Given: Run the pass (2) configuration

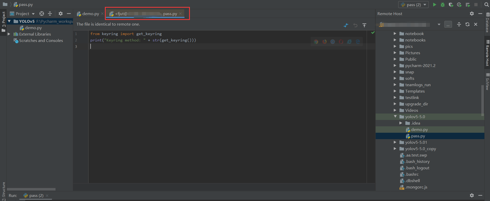Looking at the screenshot, I should click(434, 5).
